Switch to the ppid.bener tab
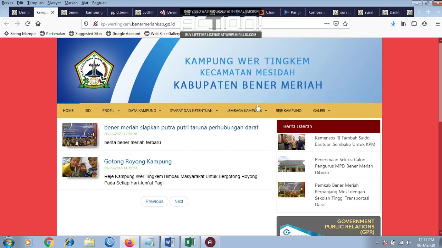 pos(119,12)
